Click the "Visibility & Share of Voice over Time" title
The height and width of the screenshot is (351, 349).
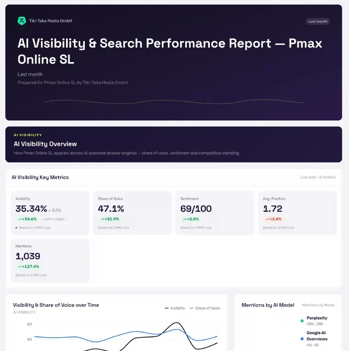click(56, 305)
